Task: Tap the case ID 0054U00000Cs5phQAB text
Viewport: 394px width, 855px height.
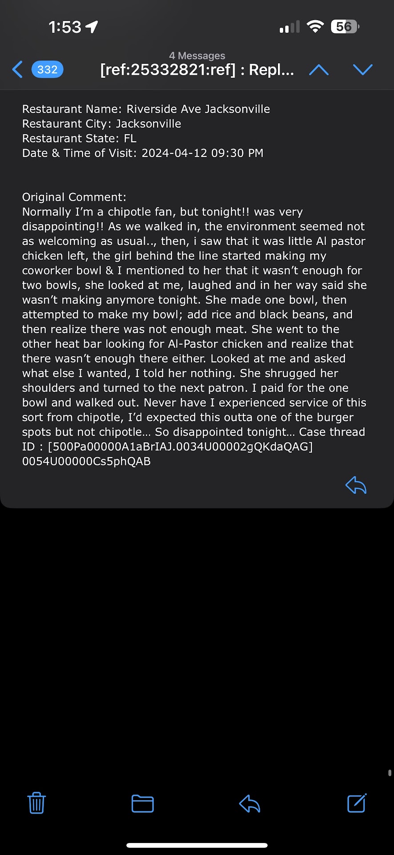Action: click(x=87, y=461)
